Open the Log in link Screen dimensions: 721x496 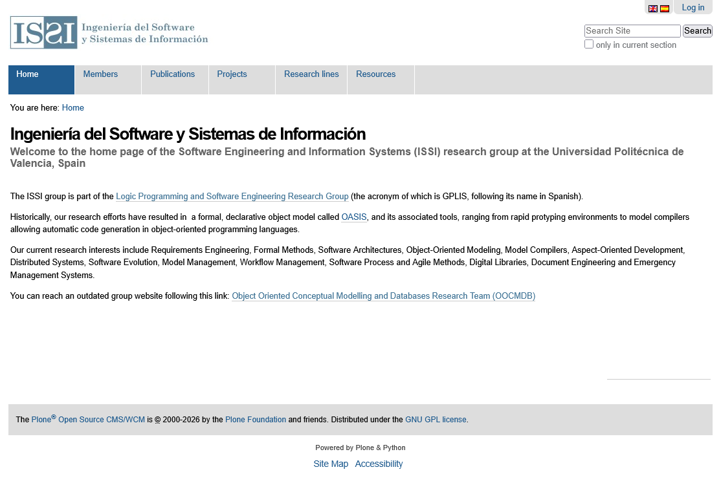pos(693,8)
